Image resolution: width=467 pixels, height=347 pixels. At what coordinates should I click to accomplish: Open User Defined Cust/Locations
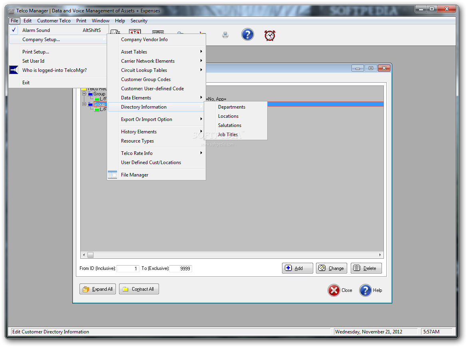point(156,162)
